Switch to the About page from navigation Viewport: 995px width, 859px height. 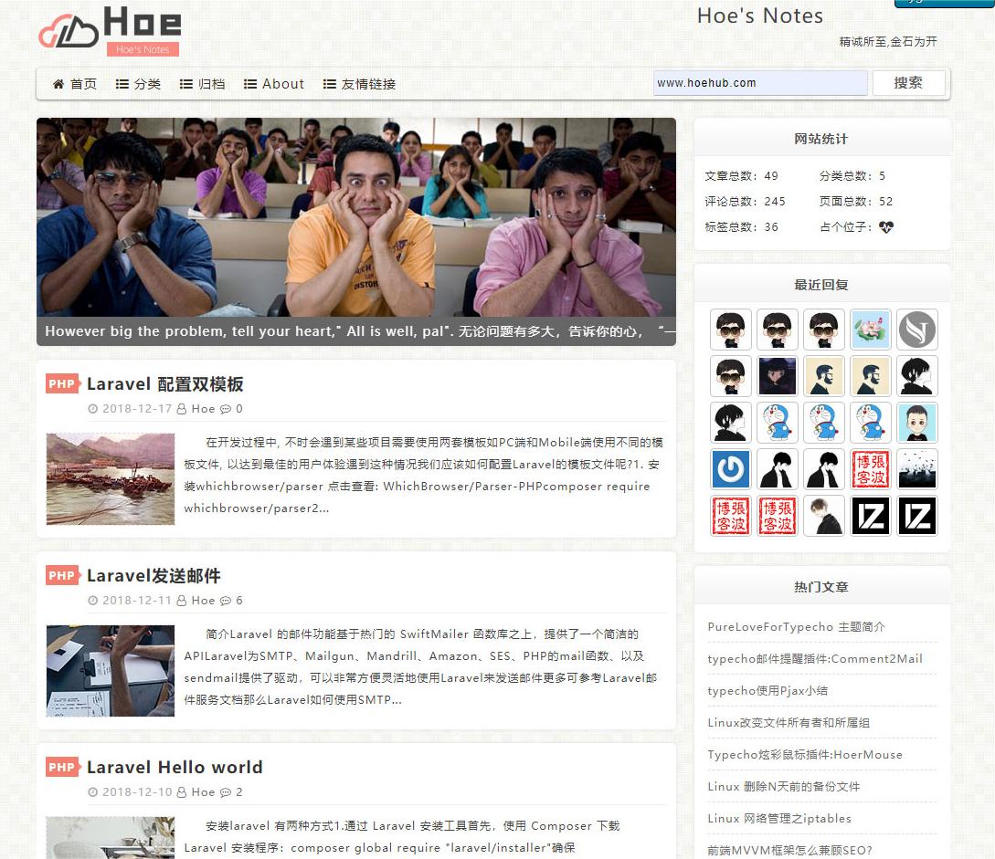click(274, 84)
